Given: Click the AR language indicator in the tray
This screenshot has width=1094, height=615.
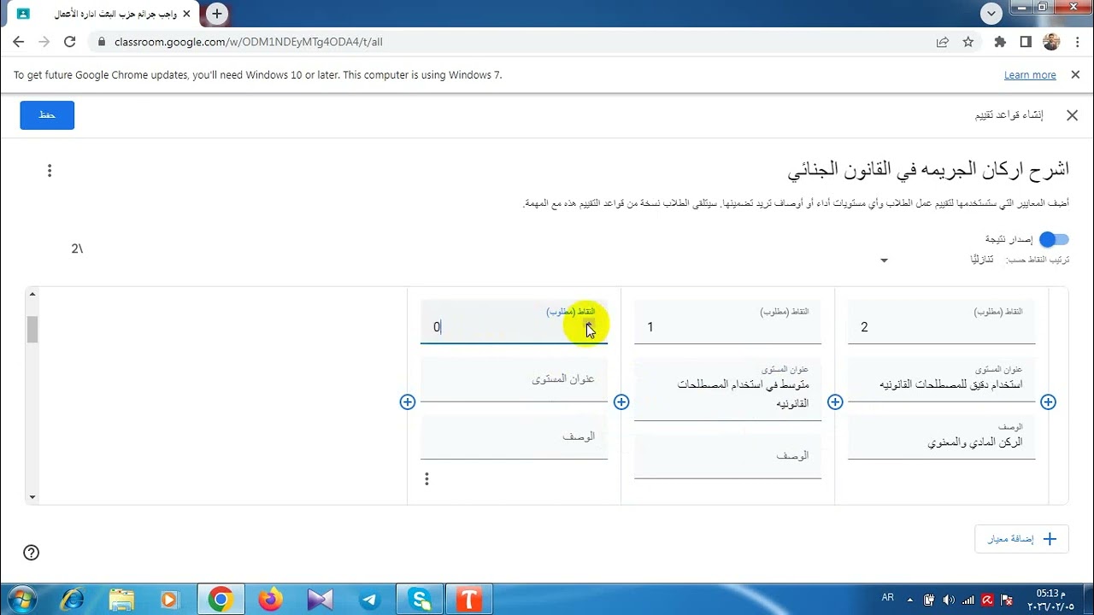Looking at the screenshot, I should [887, 600].
